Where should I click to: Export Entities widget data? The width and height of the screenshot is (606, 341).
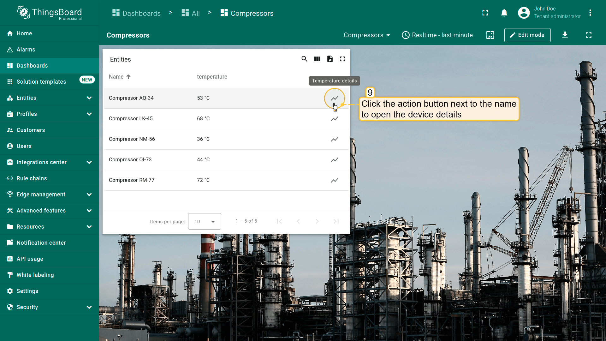pos(330,59)
